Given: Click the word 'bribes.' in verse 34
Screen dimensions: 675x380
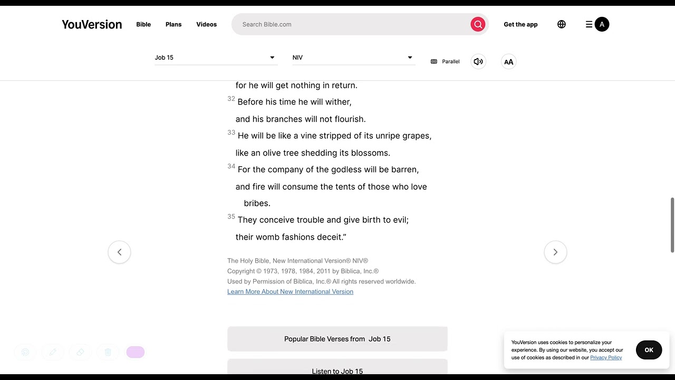Looking at the screenshot, I should pos(257,203).
